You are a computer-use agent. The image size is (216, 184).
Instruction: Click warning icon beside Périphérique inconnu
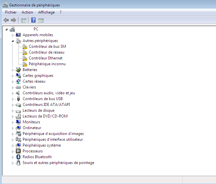click(x=25, y=64)
